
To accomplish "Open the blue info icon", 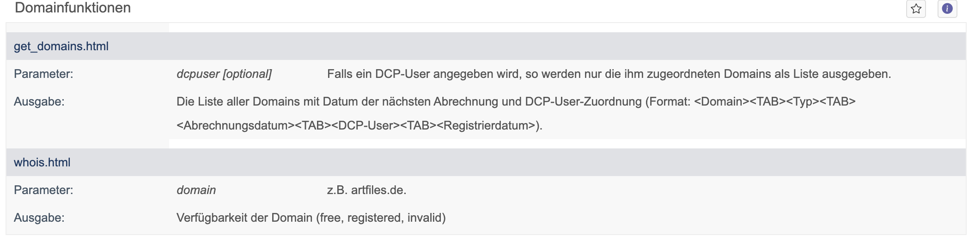I will coord(947,9).
